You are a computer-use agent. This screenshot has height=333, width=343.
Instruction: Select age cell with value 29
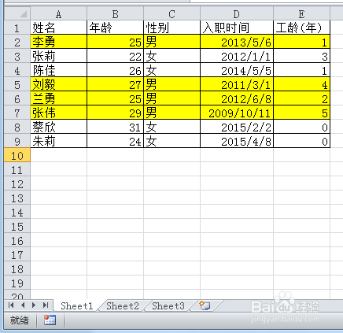tap(115, 113)
